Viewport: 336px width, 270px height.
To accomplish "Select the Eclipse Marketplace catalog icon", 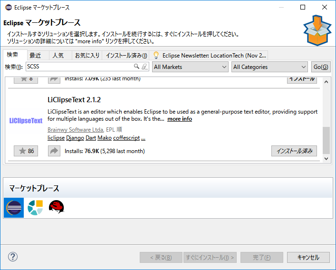I will pyautogui.click(x=14, y=208).
